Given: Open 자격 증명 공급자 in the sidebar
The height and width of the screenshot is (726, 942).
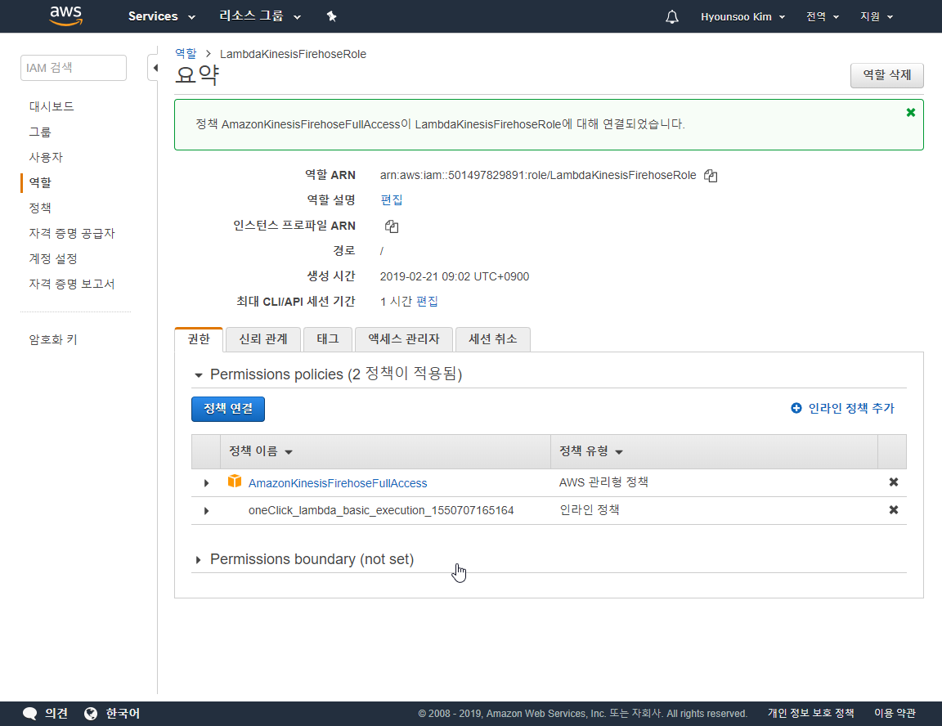Looking at the screenshot, I should point(72,233).
